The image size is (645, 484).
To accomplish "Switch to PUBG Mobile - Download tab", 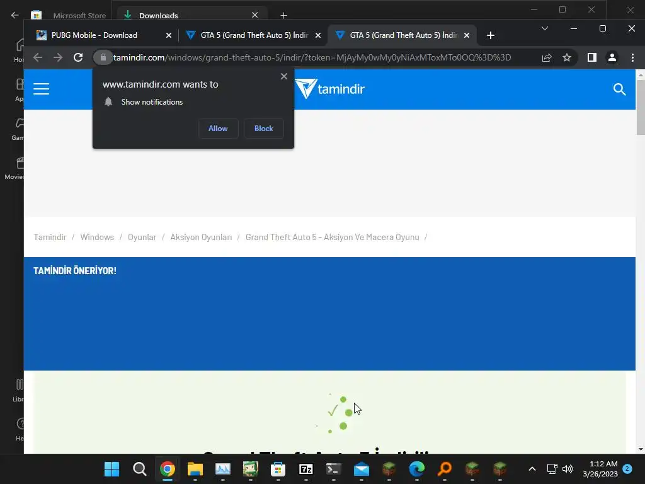I will (x=103, y=35).
